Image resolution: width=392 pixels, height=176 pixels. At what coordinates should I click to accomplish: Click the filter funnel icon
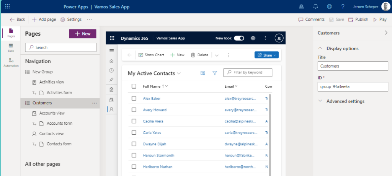click(x=214, y=73)
